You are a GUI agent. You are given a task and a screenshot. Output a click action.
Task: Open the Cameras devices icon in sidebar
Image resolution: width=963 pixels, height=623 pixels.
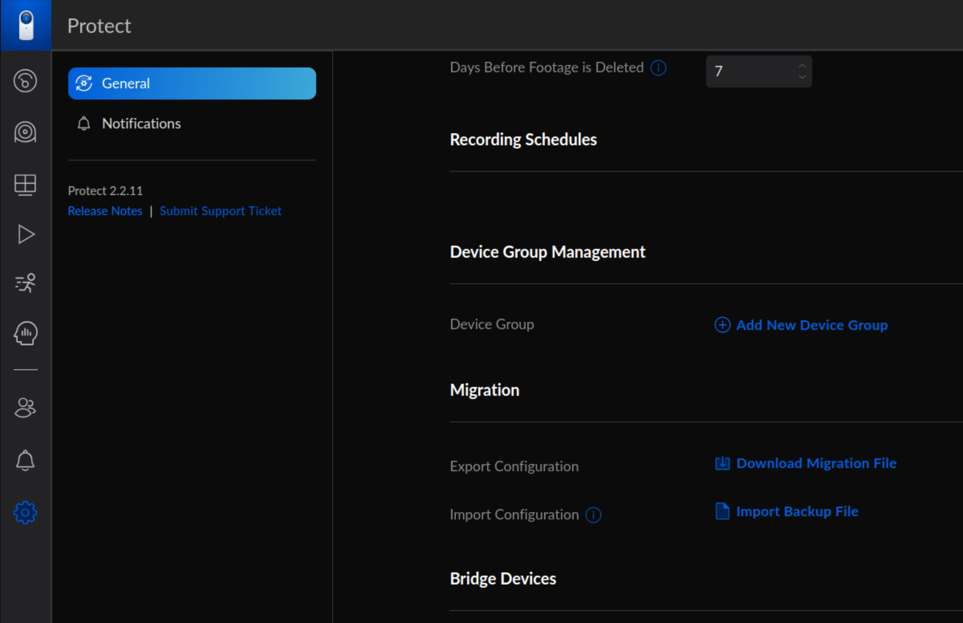[25, 132]
